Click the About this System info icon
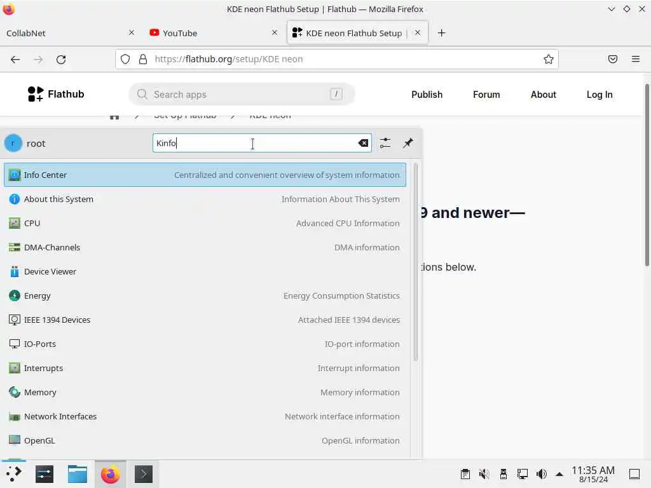This screenshot has width=651, height=488. click(x=14, y=199)
